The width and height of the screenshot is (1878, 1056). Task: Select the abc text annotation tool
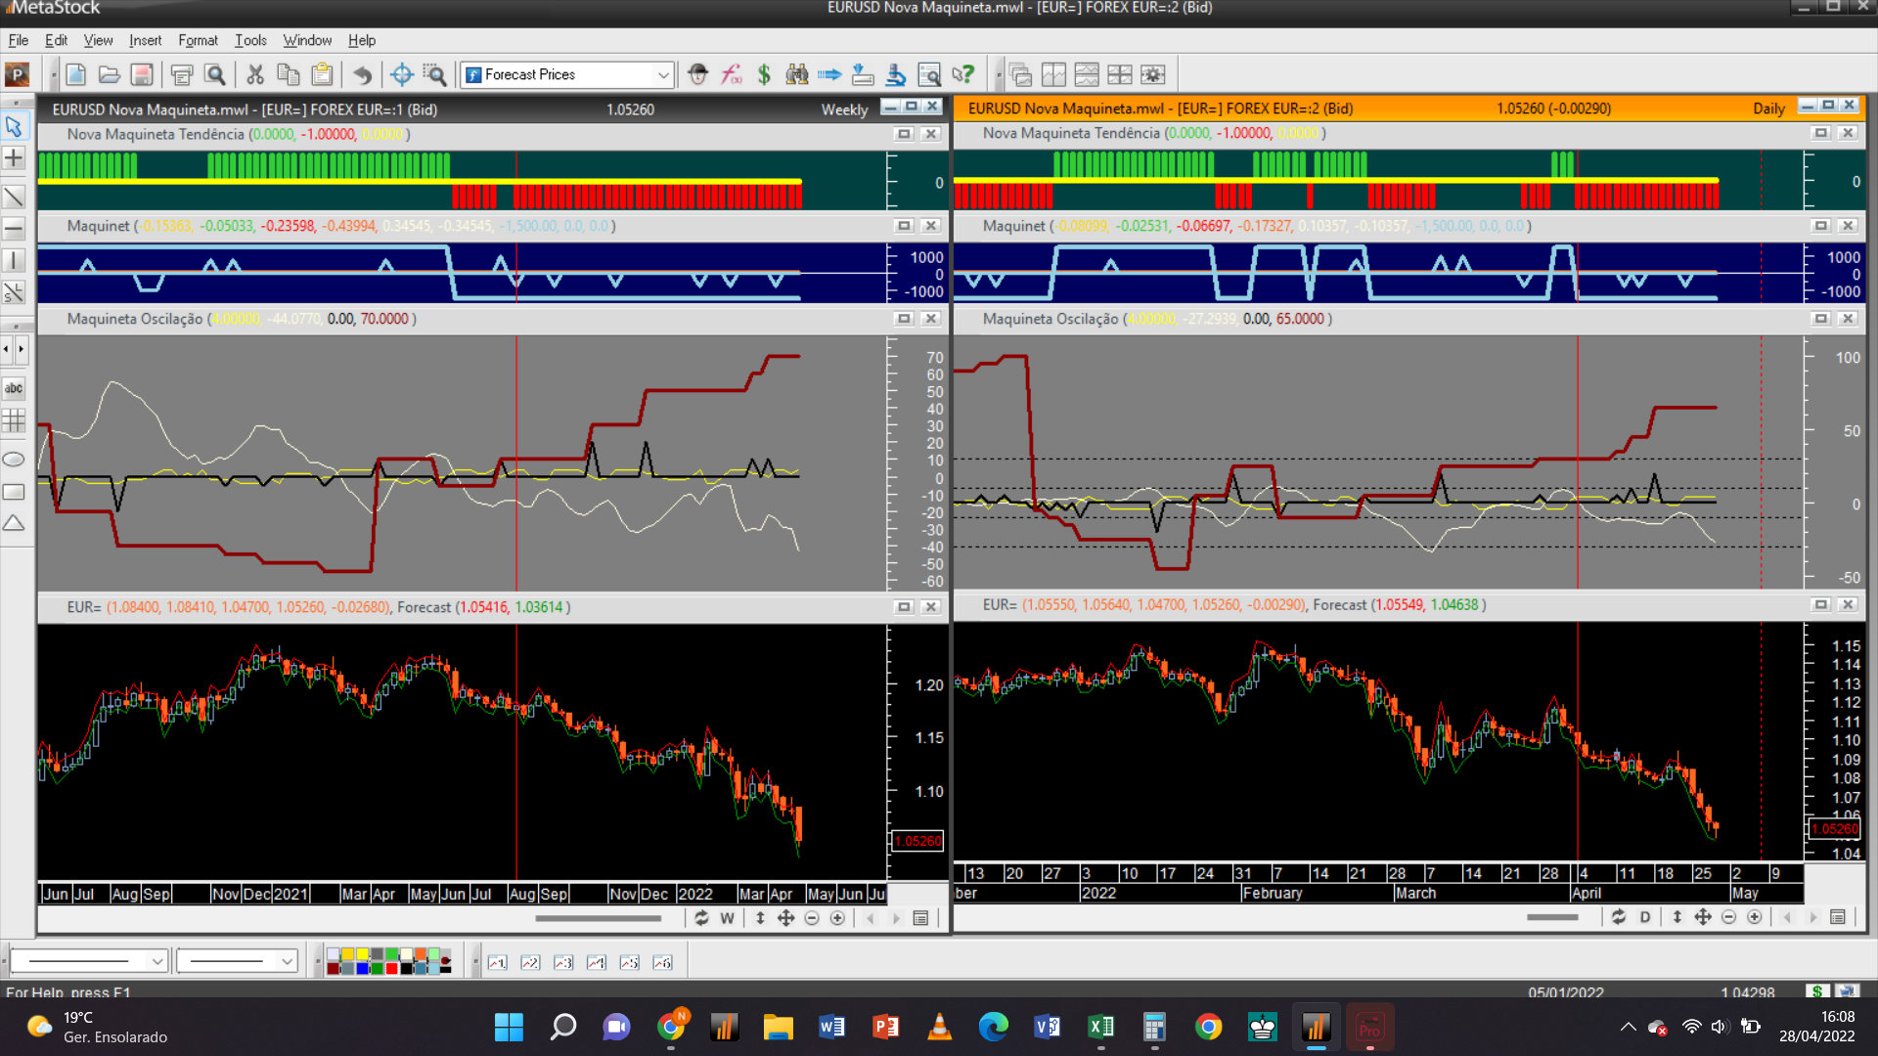14,388
